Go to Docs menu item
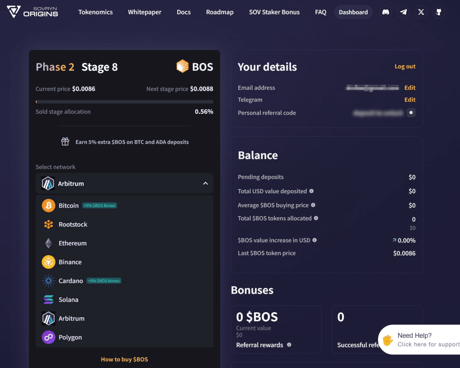Viewport: 460px width, 368px height. [184, 12]
